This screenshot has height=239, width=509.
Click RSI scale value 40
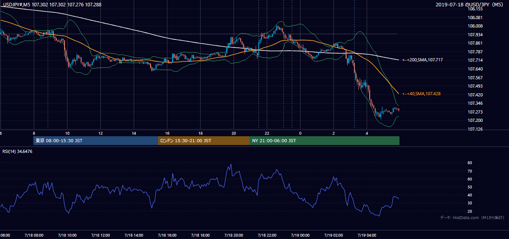(470, 195)
